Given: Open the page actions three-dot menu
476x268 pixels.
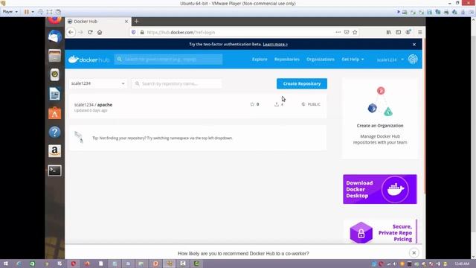Looking at the screenshot, I should (x=338, y=32).
